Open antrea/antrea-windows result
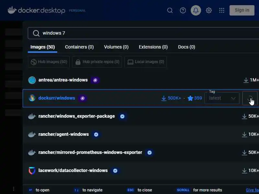259x194 pixels. 63,80
